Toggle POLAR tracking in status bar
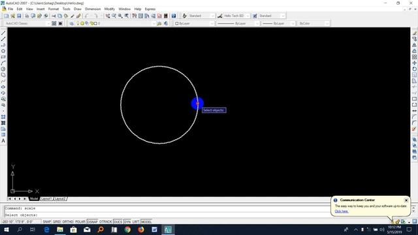418x235 pixels. (80, 222)
